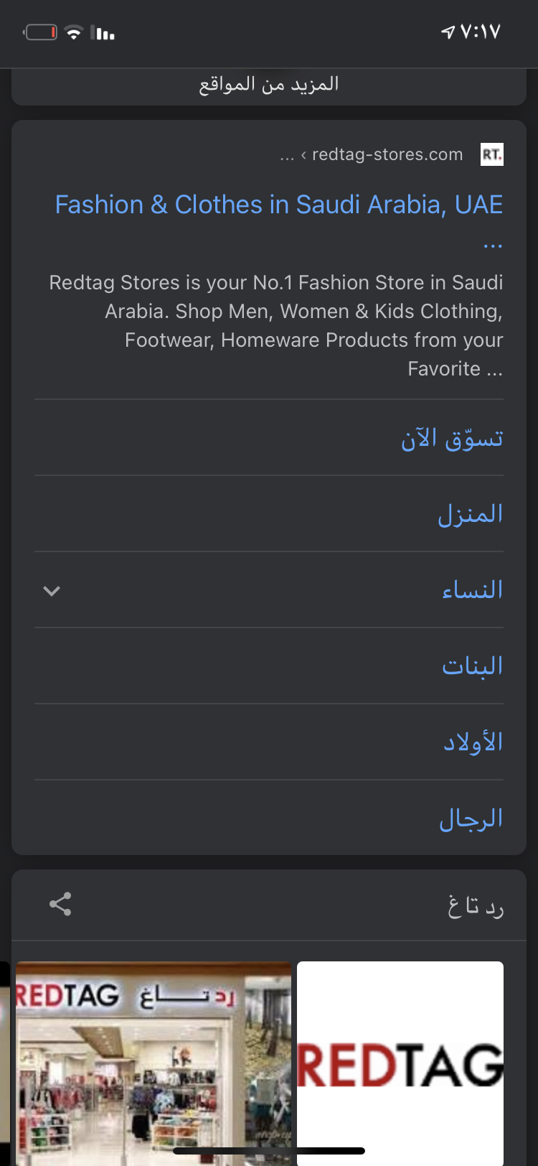
Task: Open the المنزل sitelink
Action: (x=471, y=514)
